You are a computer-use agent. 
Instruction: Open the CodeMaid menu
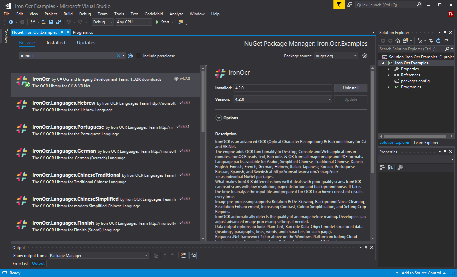[x=154, y=14]
